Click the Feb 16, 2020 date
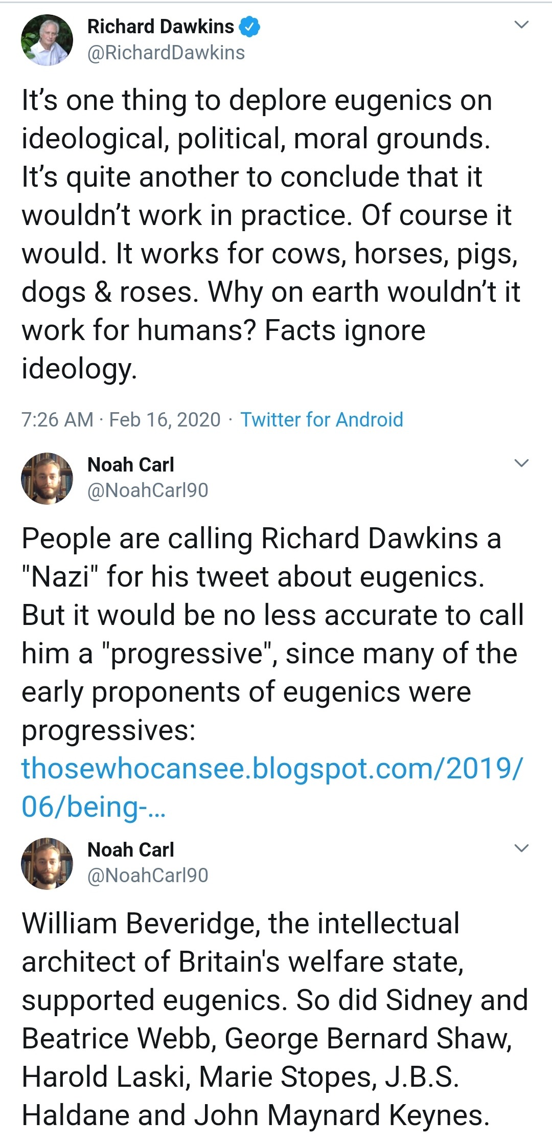 [x=165, y=419]
